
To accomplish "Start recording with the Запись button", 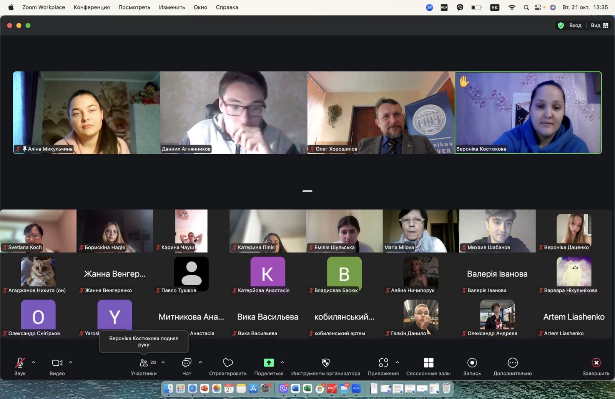I will pyautogui.click(x=472, y=363).
